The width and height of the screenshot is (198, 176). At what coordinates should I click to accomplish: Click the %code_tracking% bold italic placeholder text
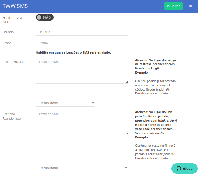coord(148,68)
